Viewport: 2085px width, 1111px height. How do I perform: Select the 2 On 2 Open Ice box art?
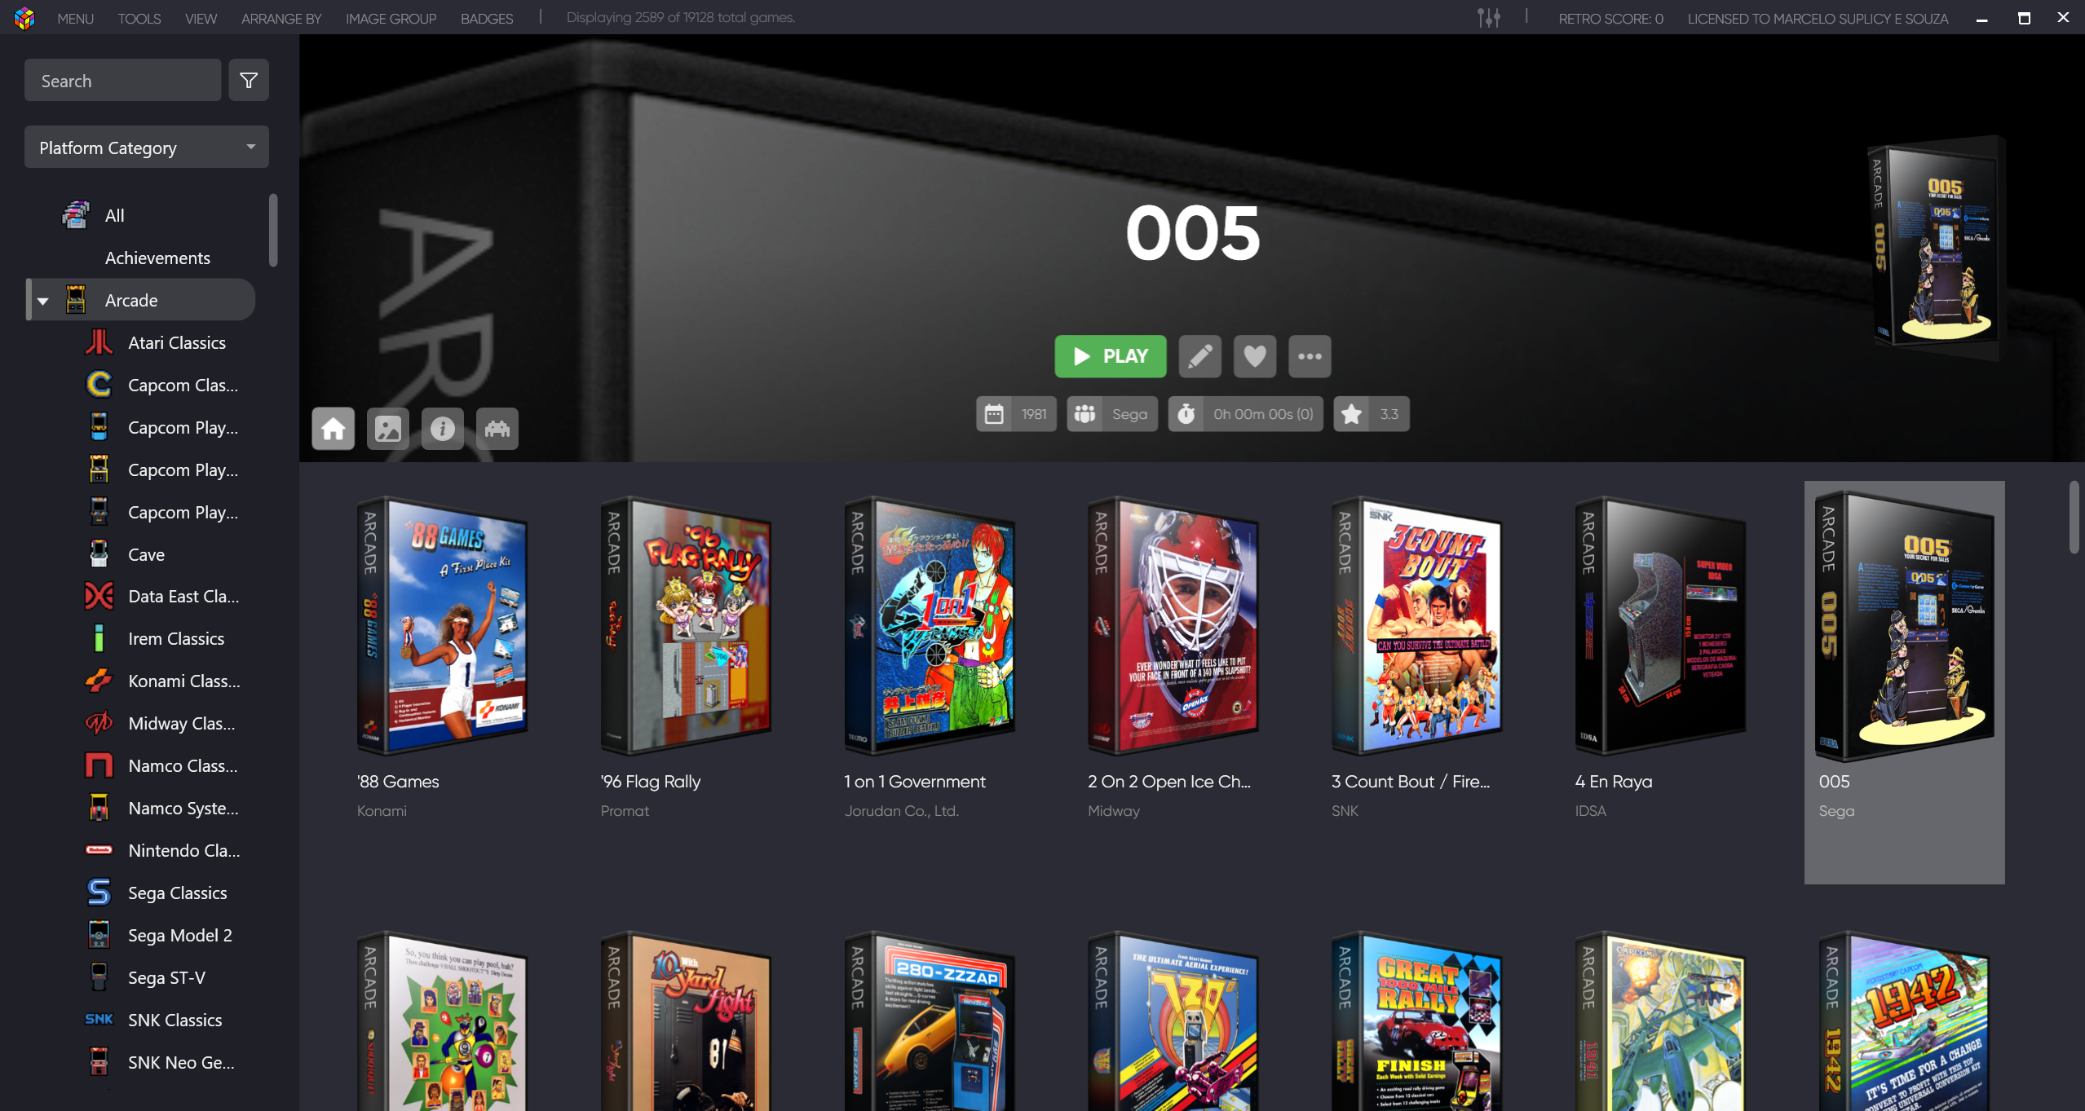tap(1173, 625)
